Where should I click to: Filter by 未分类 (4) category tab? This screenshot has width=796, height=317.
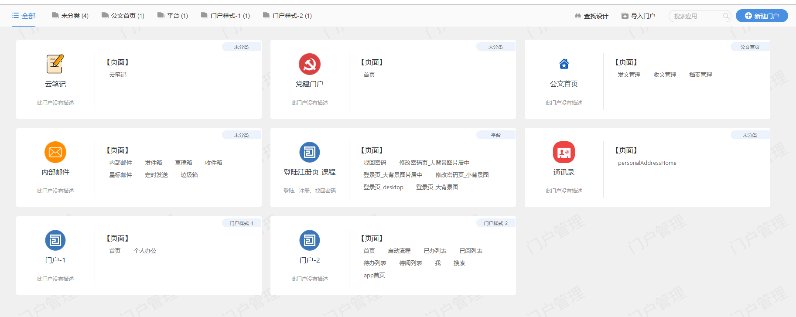pos(70,16)
